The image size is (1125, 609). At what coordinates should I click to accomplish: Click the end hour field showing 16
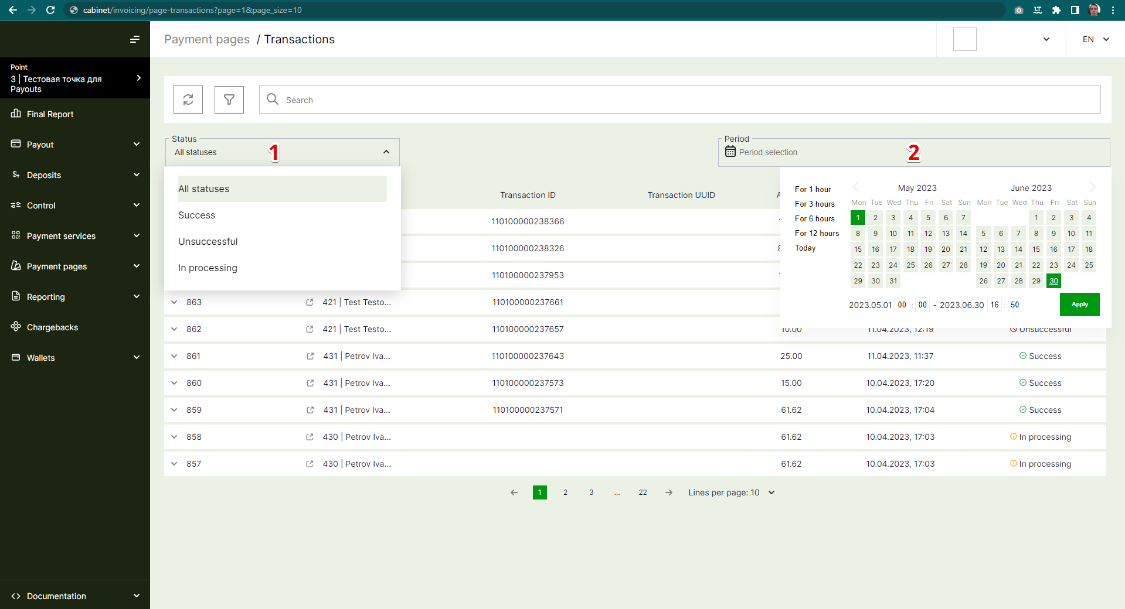[x=994, y=304]
